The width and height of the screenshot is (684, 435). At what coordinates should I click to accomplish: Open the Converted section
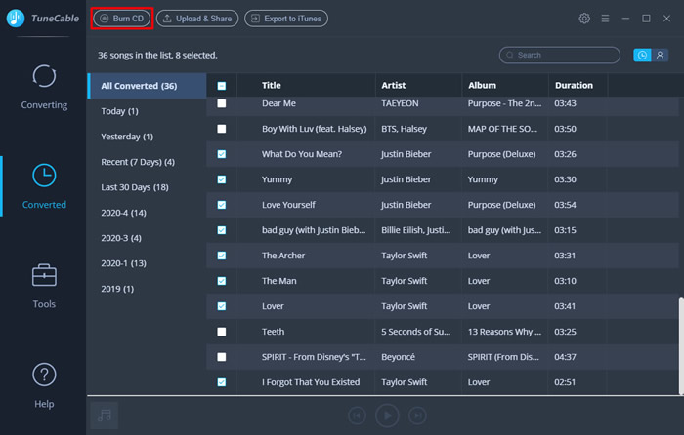click(44, 186)
